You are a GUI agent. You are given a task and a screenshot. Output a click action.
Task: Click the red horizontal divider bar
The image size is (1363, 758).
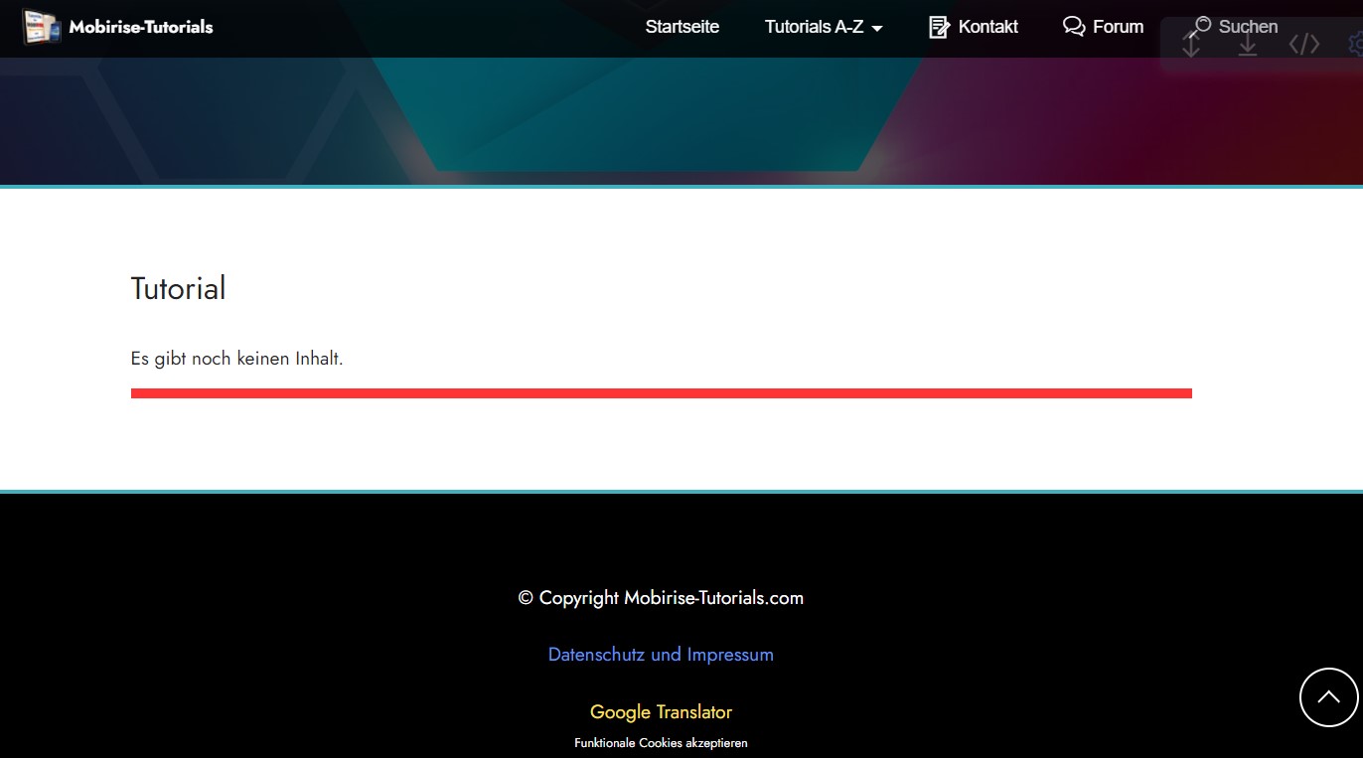[x=661, y=393]
